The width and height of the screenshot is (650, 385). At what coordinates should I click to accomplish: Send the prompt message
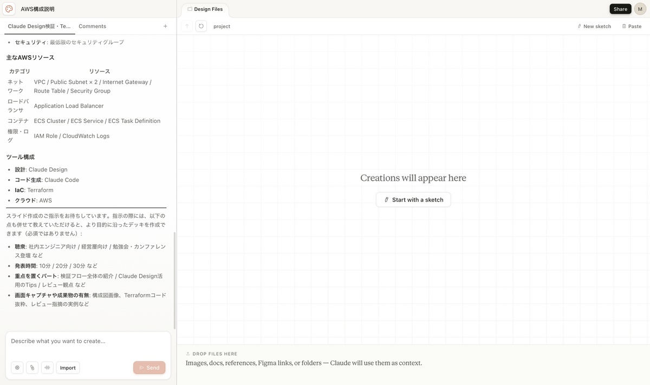(x=149, y=368)
